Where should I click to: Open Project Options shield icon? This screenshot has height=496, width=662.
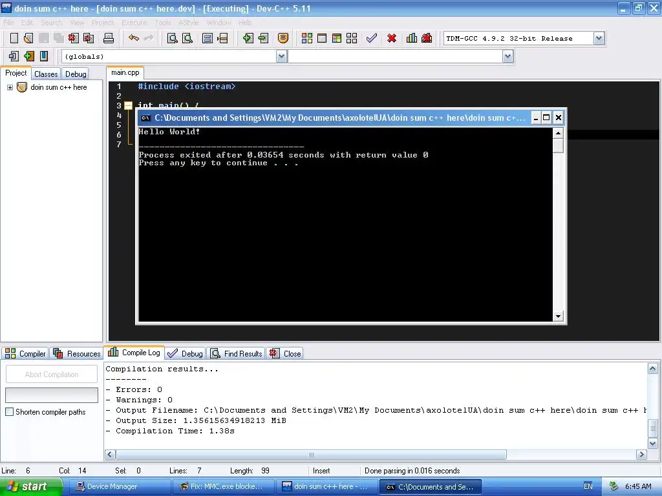[x=283, y=38]
